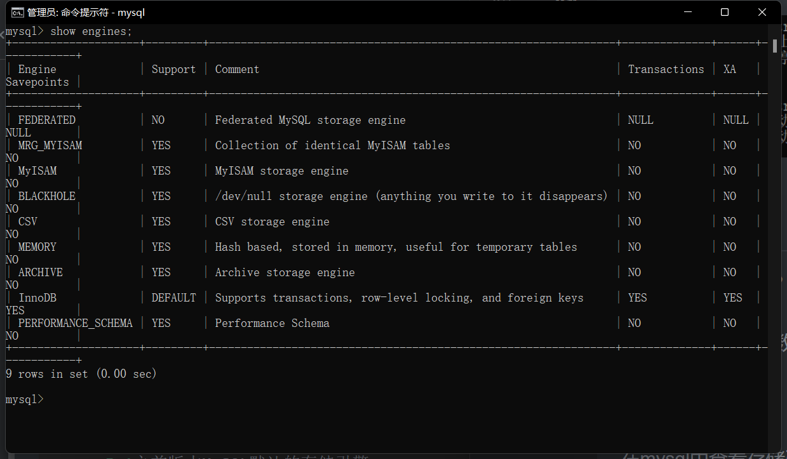Click the Comment column header

click(x=237, y=69)
